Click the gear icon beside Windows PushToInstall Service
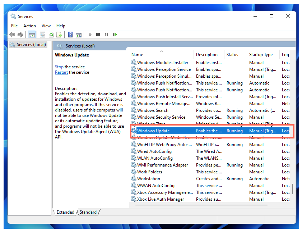The width and height of the screenshot is (302, 232). click(133, 96)
